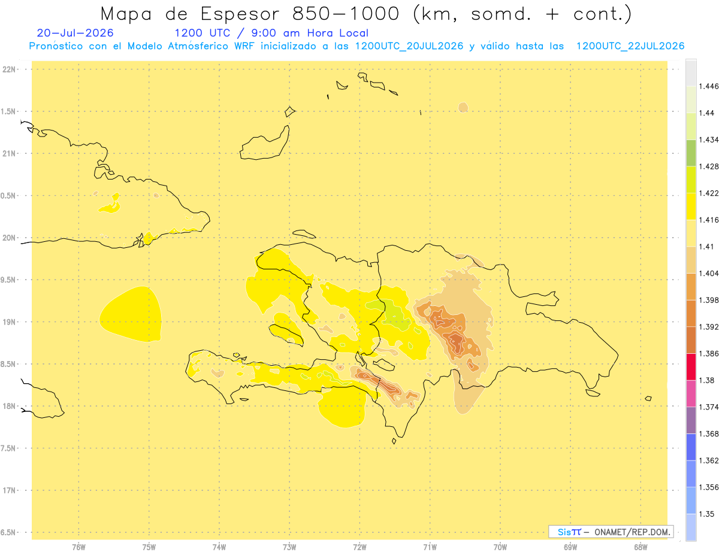Click the latitude label "22N"

point(9,69)
